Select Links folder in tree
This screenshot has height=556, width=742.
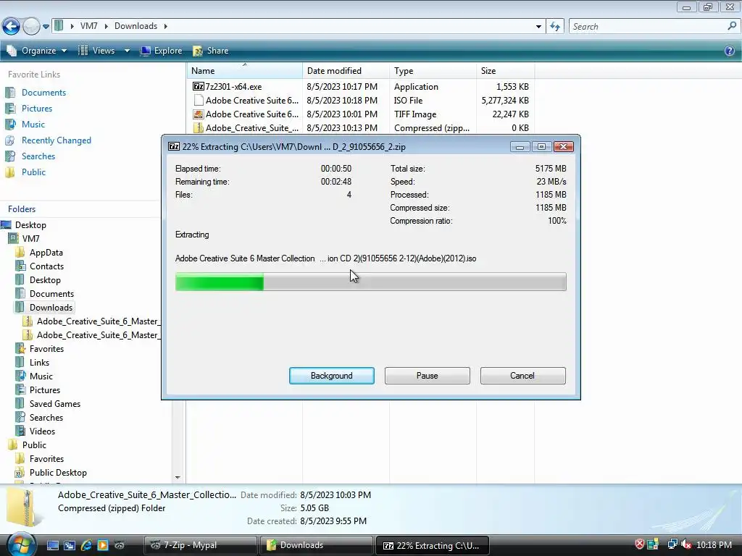click(x=39, y=363)
